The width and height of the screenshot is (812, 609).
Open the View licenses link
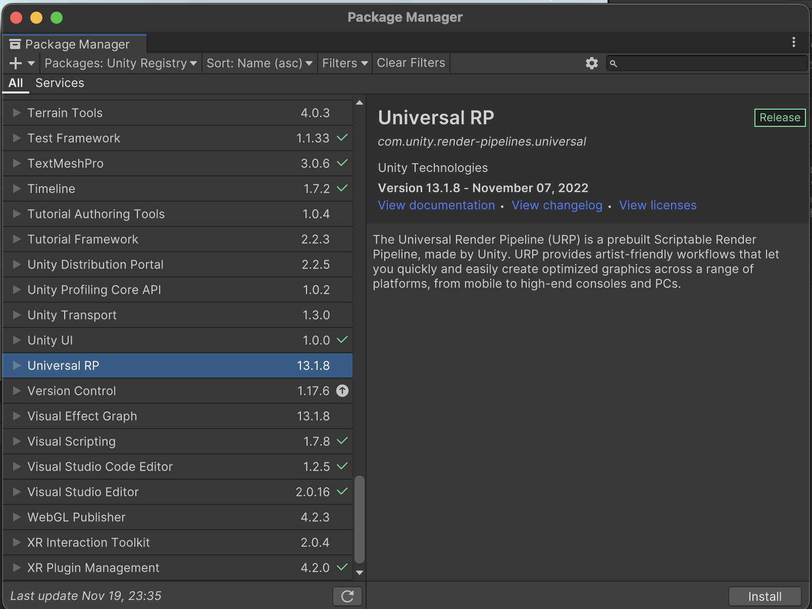click(658, 205)
